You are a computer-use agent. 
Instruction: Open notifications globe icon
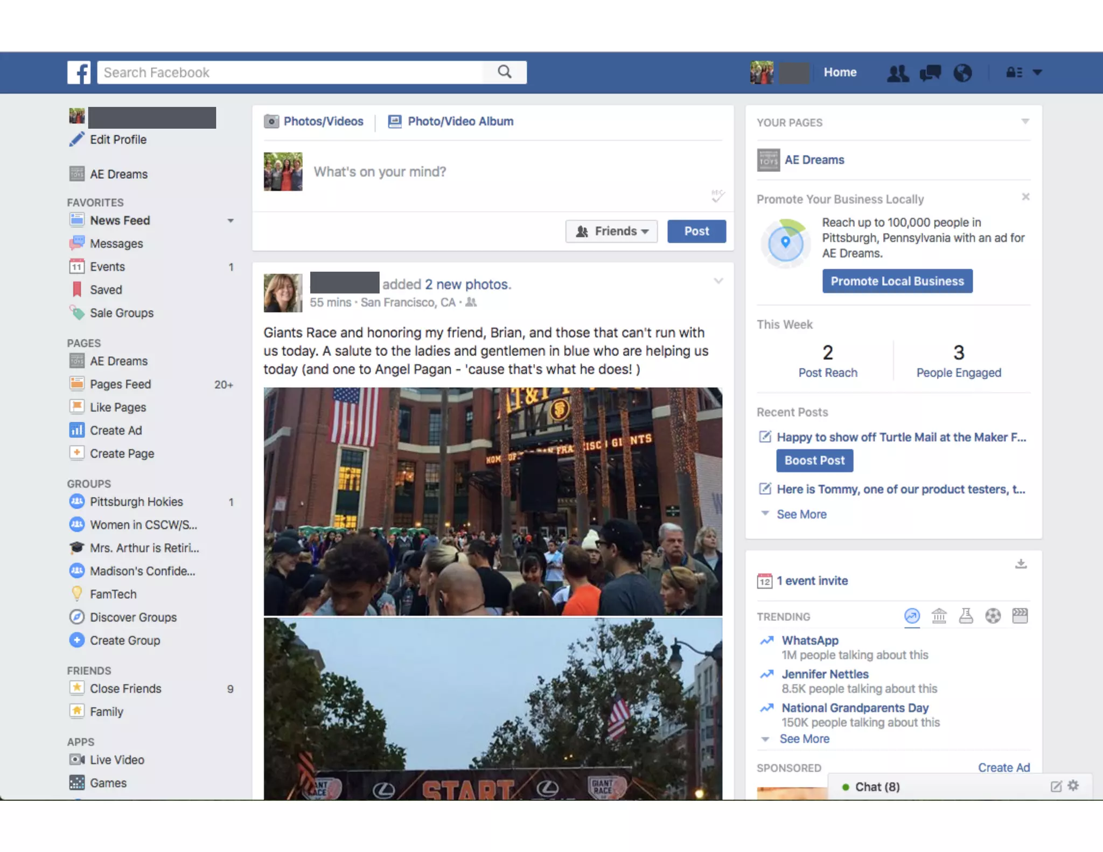pos(962,73)
